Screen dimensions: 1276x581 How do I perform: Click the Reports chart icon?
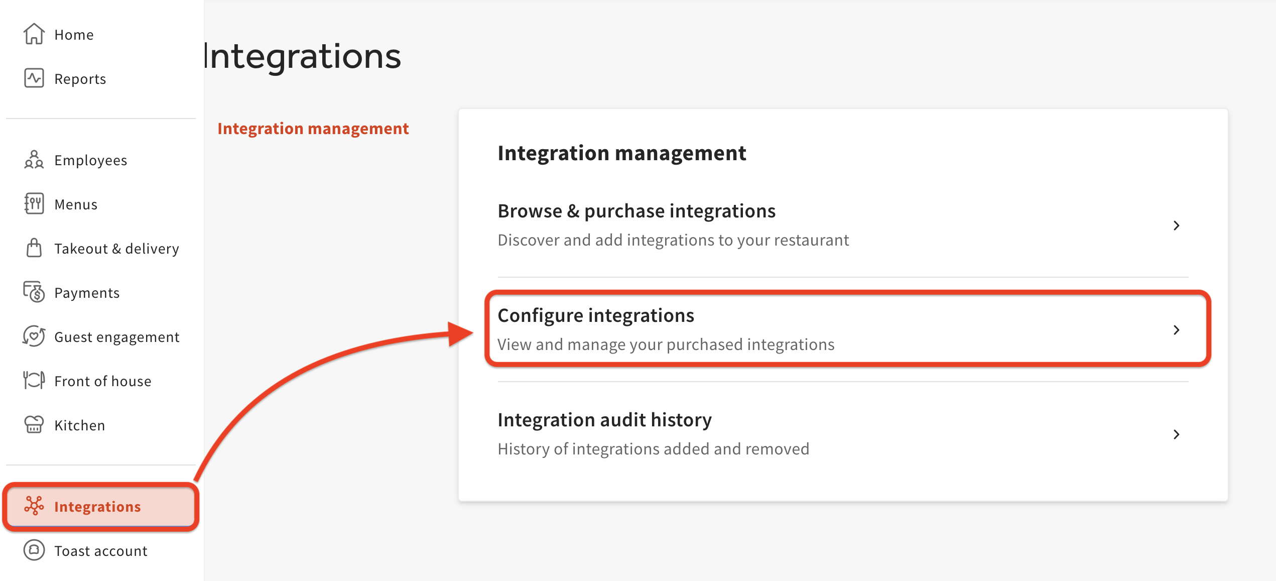click(34, 78)
